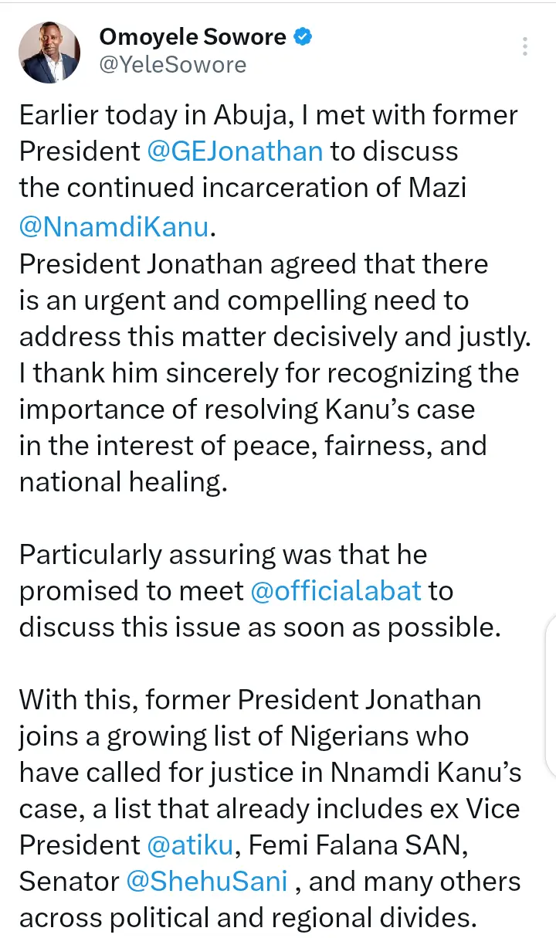Image resolution: width=556 pixels, height=938 pixels.
Task: Tap the @officialabat mention
Action: tap(337, 591)
